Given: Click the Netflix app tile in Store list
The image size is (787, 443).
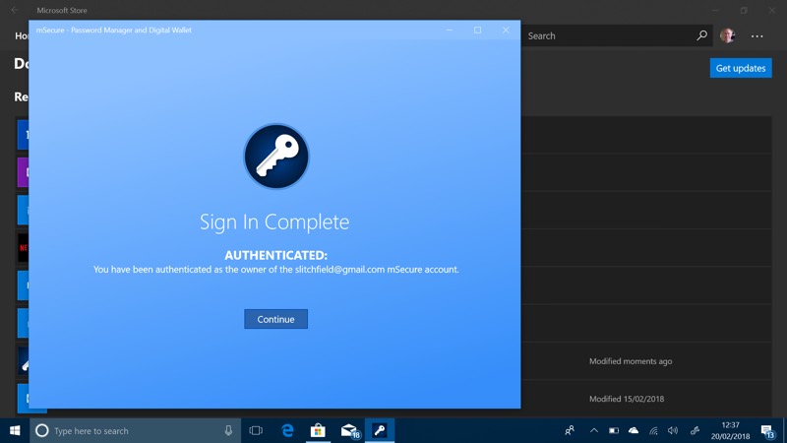Looking at the screenshot, I should [x=23, y=248].
